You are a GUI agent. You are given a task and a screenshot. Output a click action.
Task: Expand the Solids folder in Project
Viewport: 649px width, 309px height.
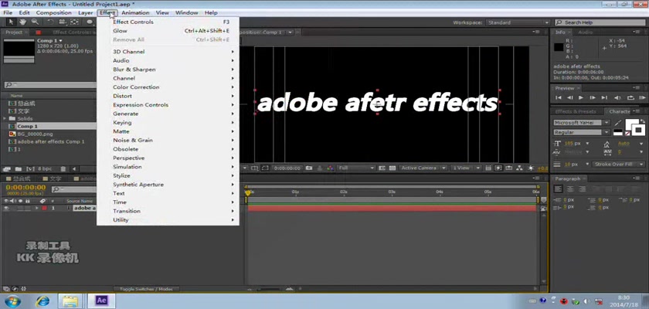[x=5, y=119]
